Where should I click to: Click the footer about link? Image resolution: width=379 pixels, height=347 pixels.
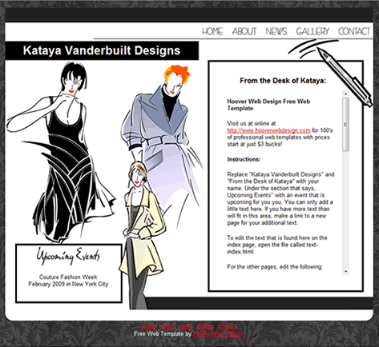click(x=167, y=326)
